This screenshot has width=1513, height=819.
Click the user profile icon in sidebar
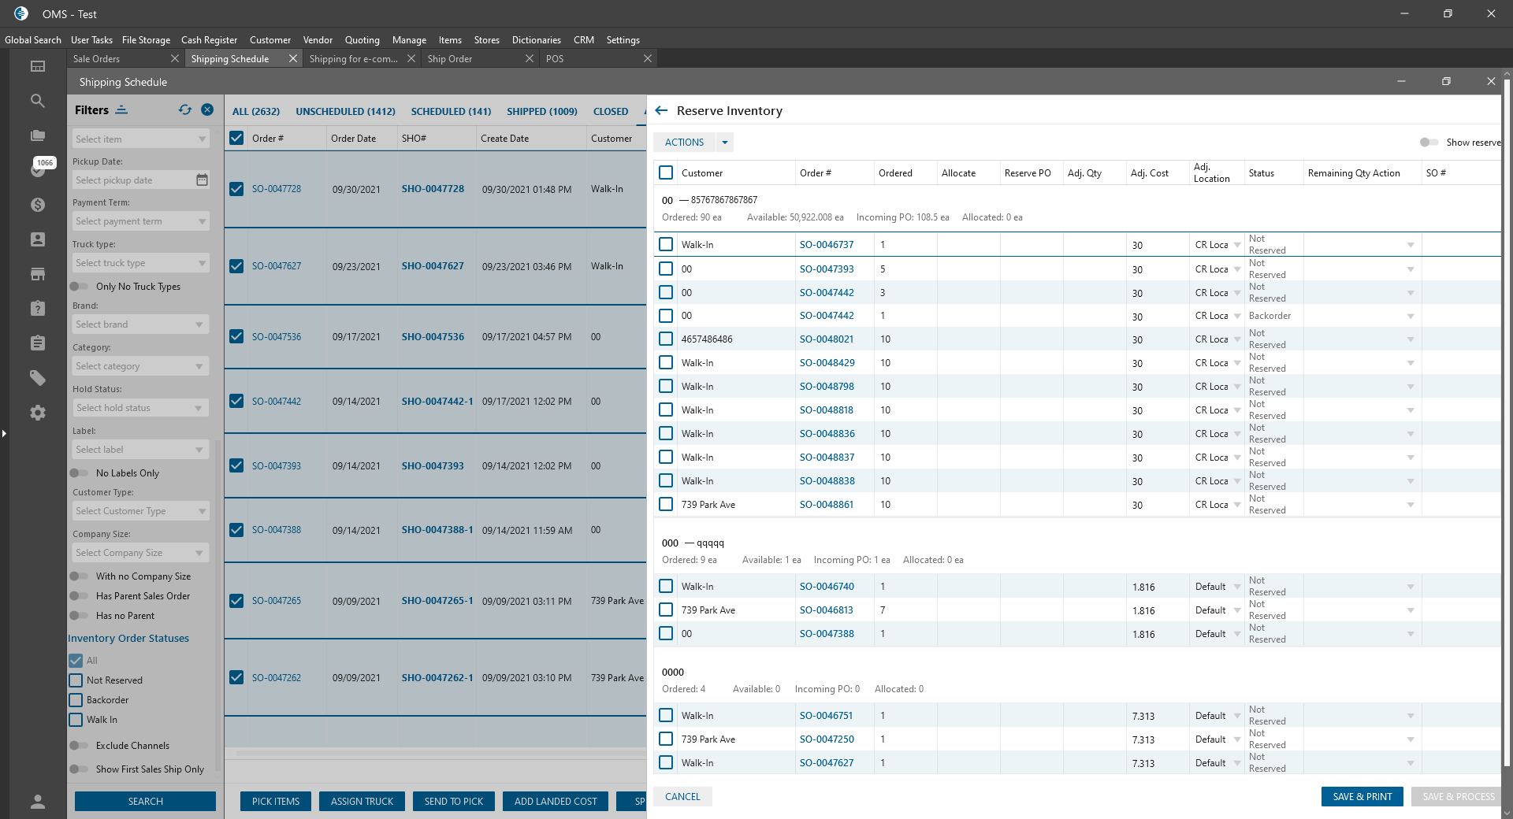coord(37,802)
